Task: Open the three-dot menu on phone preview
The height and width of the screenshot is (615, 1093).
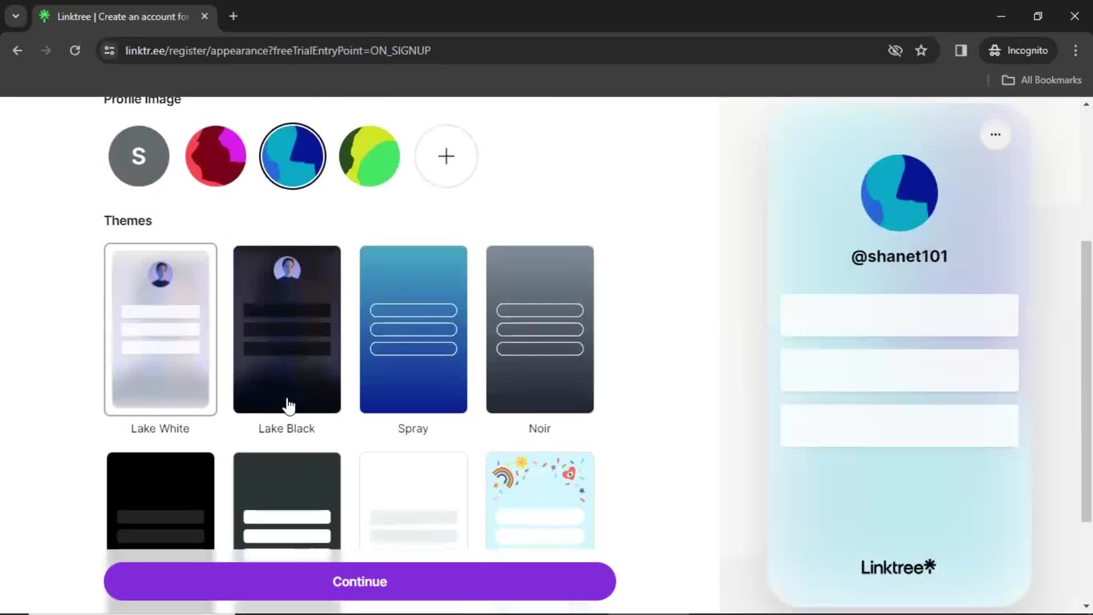Action: coord(995,135)
